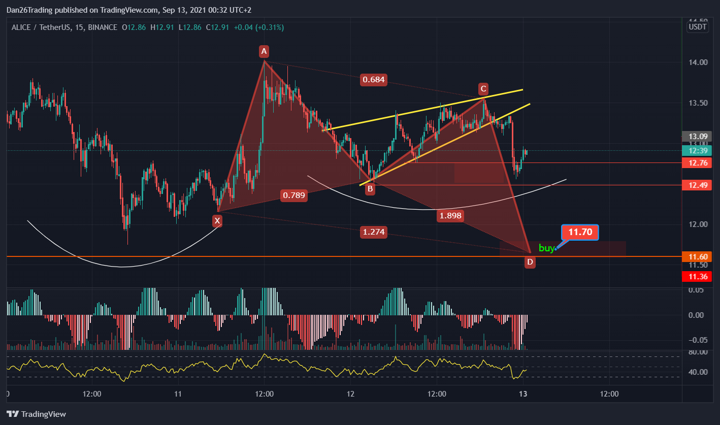Click the 11.50 price axis value
720x425 pixels.
698,265
